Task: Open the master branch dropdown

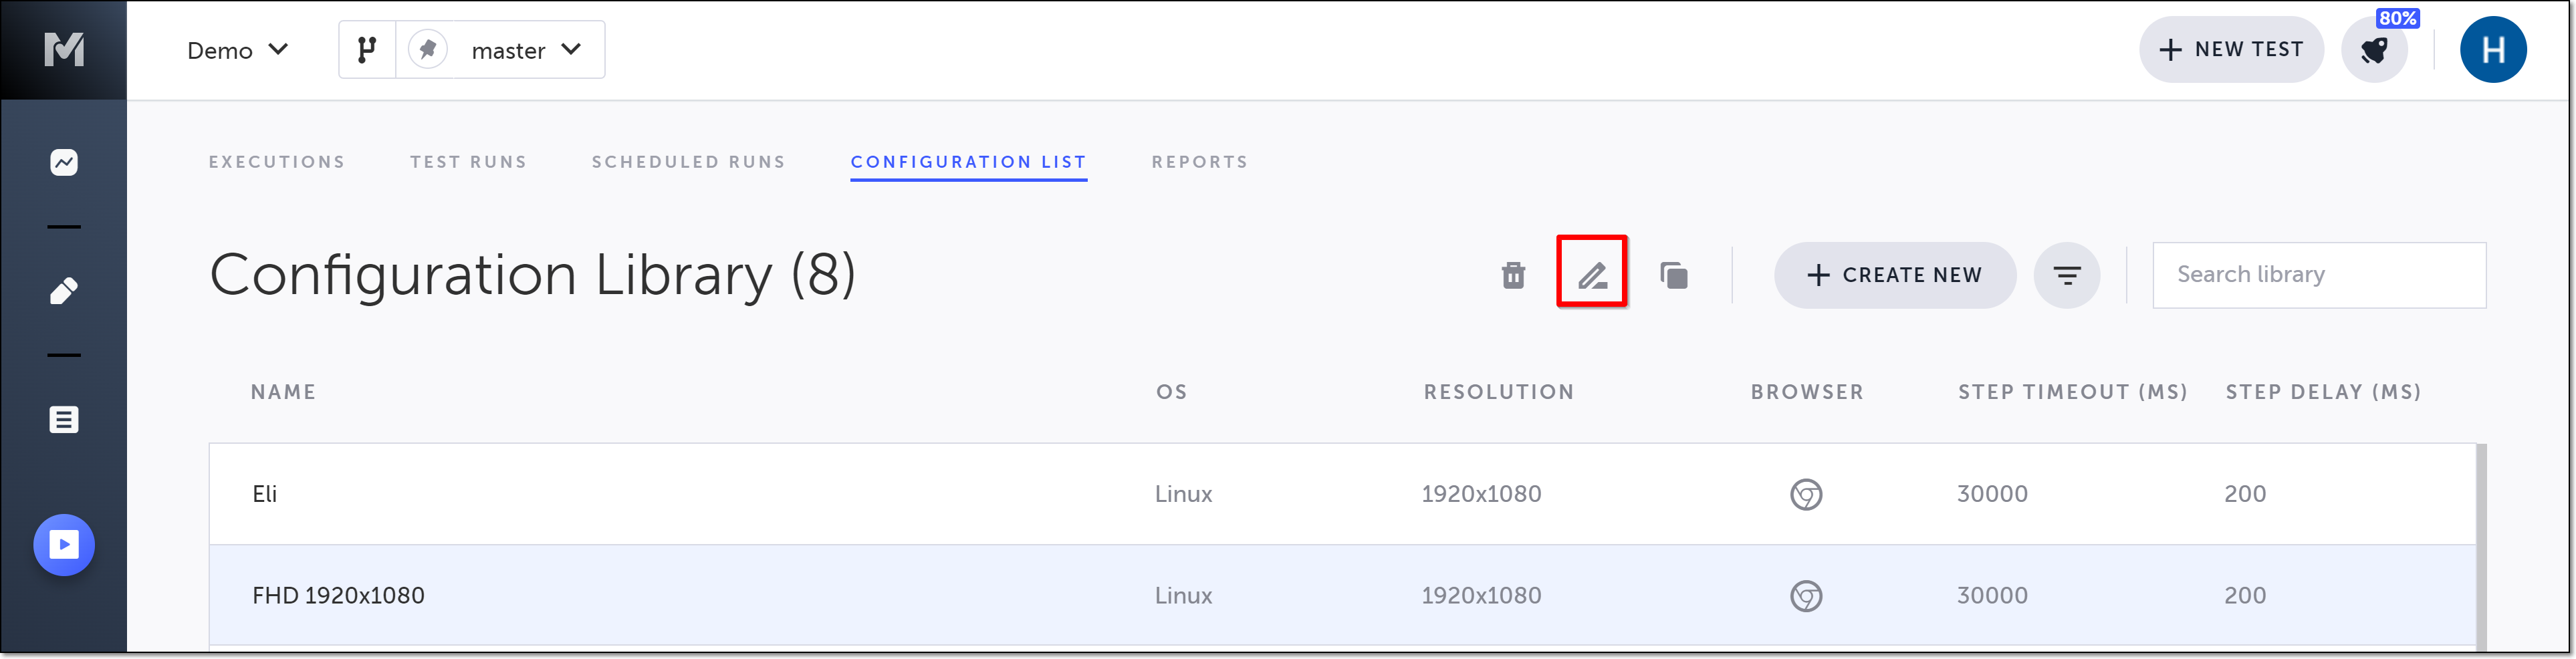Action: pos(526,50)
